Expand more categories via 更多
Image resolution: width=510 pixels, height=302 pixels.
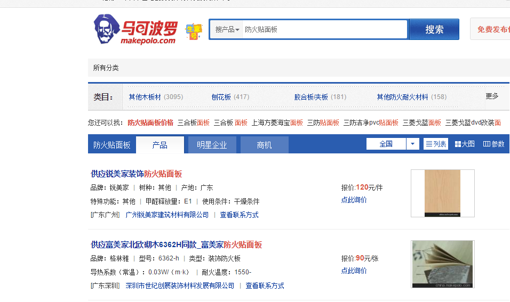[492, 96]
